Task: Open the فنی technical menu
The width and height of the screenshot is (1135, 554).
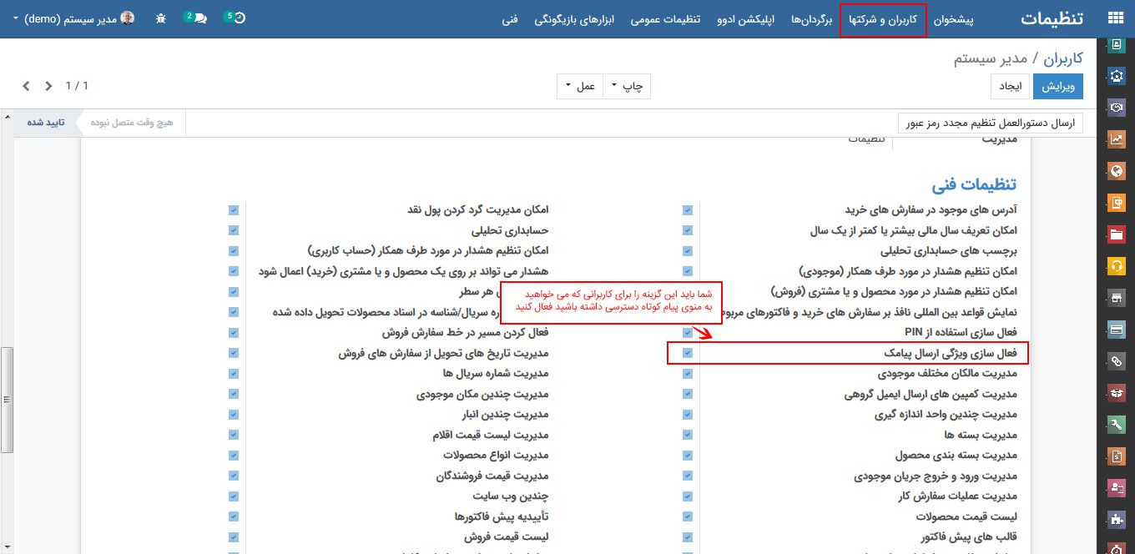Action: pos(510,18)
